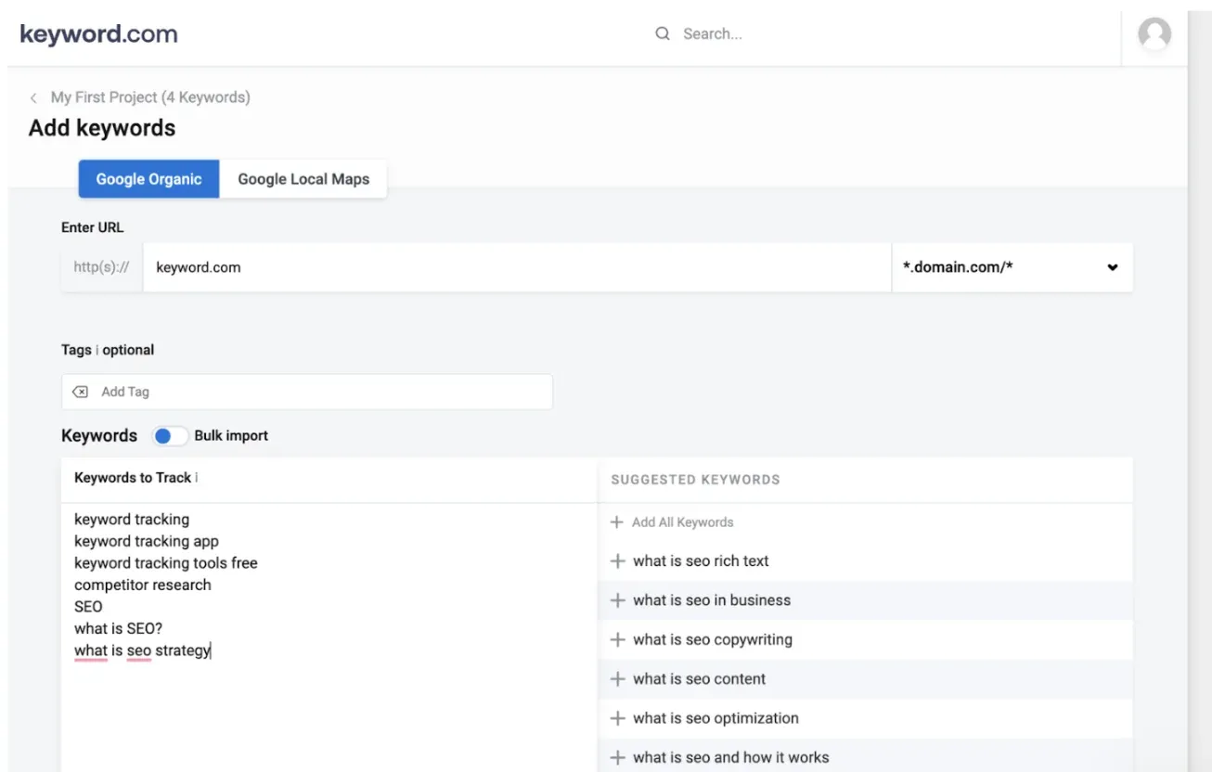Click the keyword.com logo
1212x772 pixels.
coord(97,33)
